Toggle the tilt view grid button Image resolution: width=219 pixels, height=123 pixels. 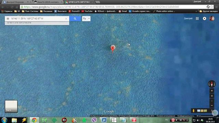click(x=212, y=91)
